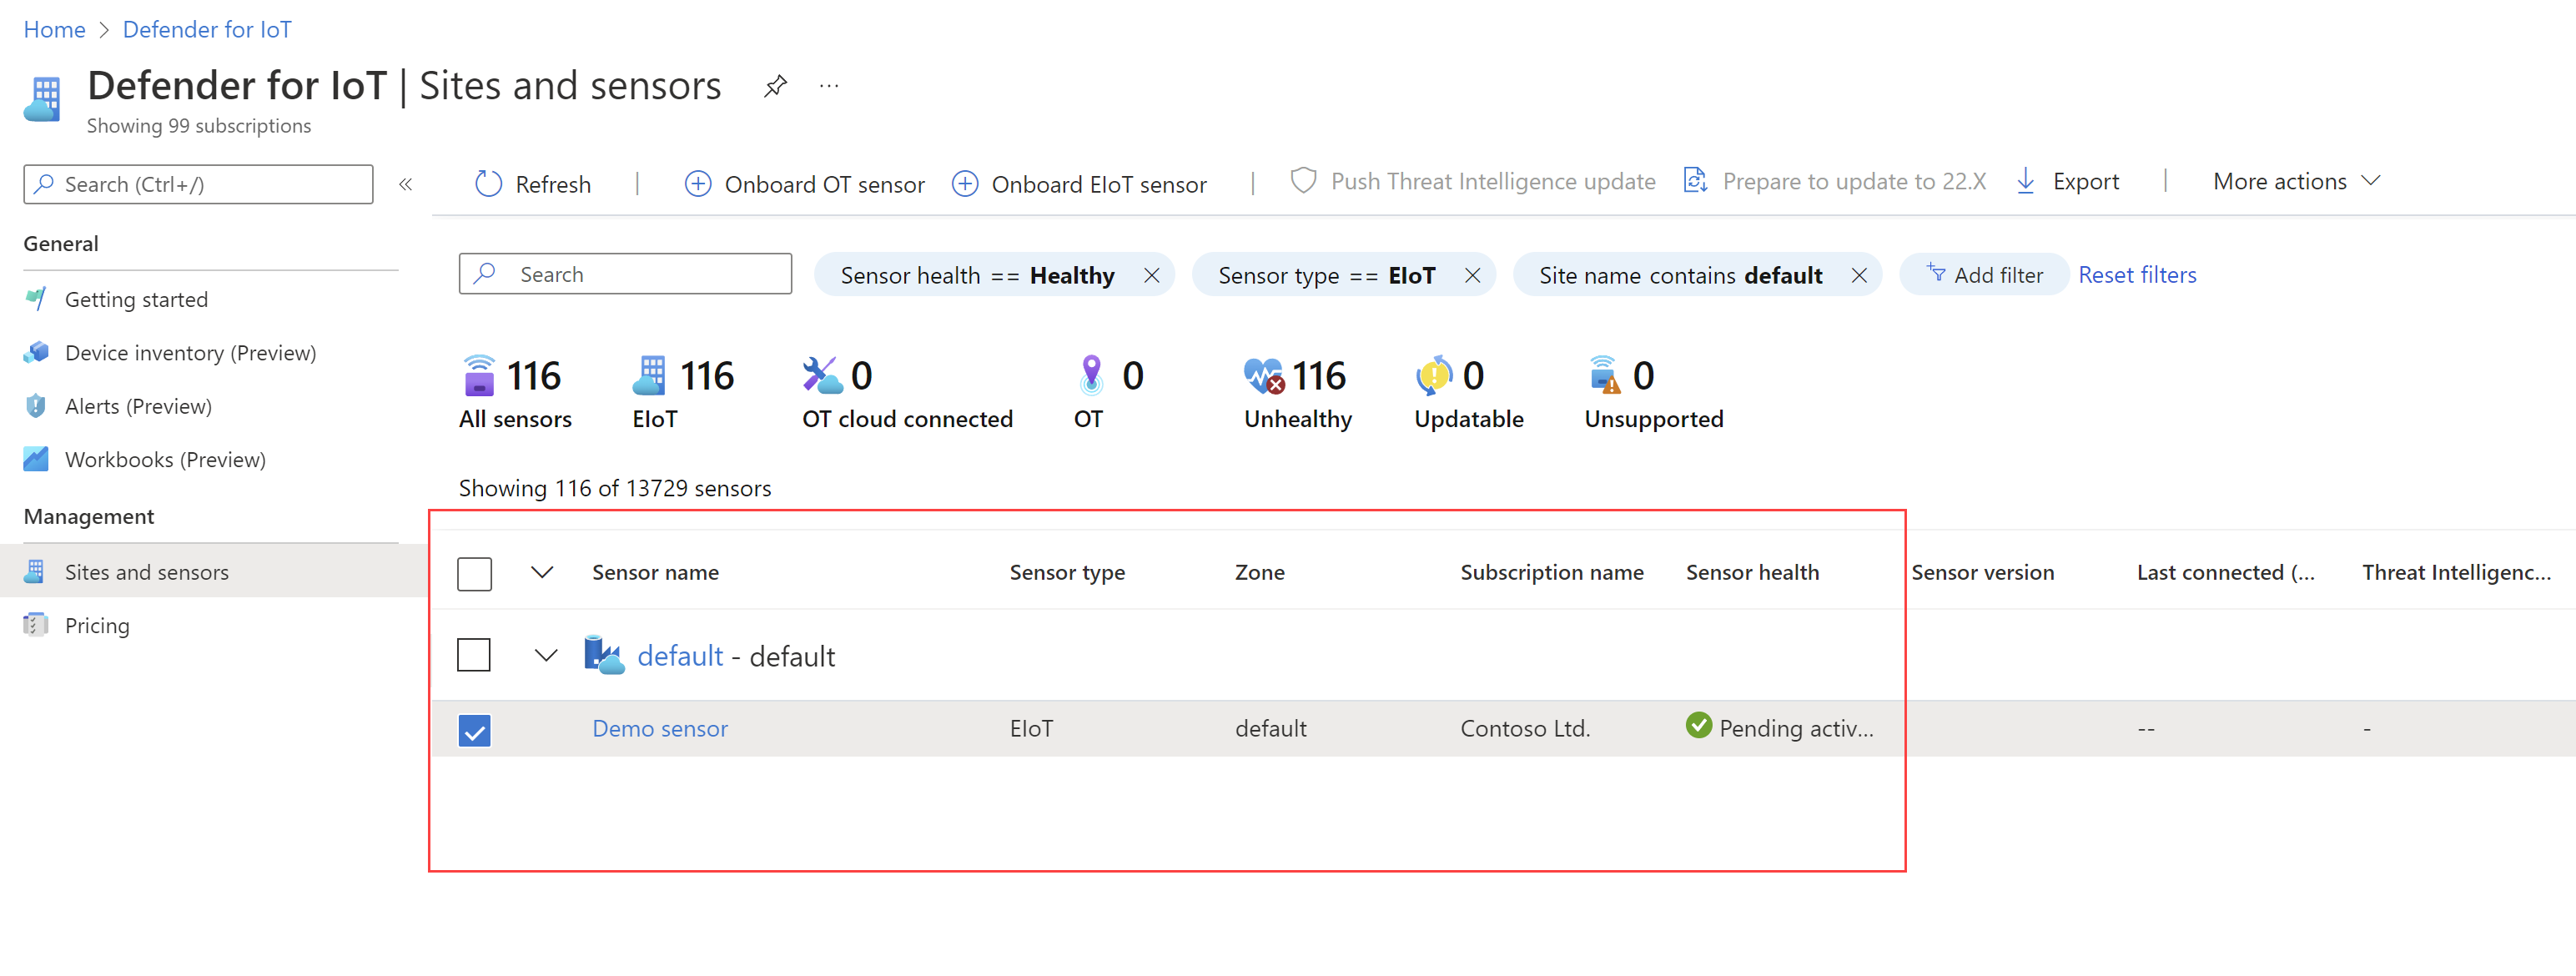Export the sensor list
Image resolution: width=2576 pixels, height=976 pixels.
point(2067,181)
